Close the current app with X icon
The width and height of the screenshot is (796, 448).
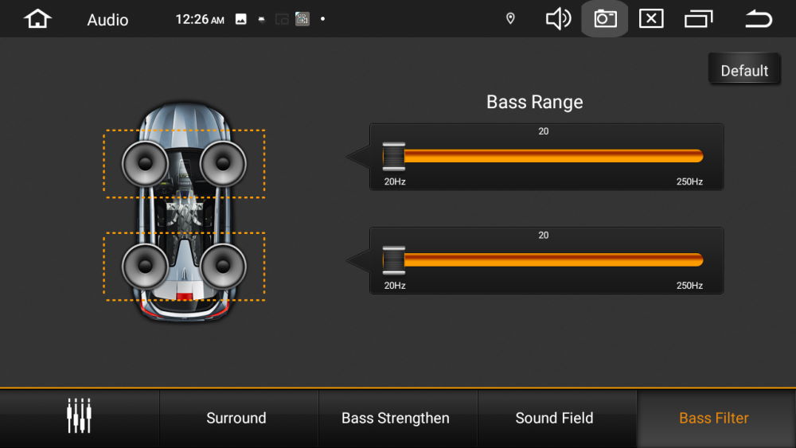651,19
